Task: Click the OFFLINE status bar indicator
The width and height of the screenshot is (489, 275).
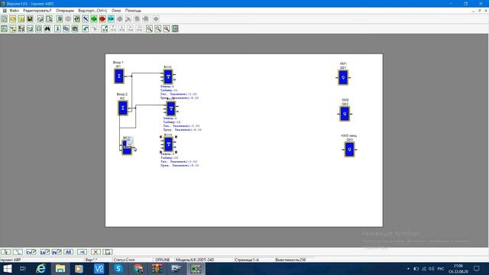Action: [x=162, y=260]
